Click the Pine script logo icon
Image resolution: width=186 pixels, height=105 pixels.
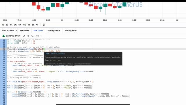coord(3,36)
